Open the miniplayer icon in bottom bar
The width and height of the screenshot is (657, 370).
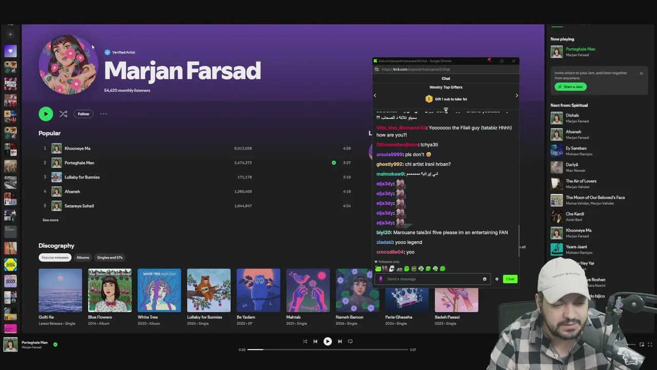(x=642, y=344)
